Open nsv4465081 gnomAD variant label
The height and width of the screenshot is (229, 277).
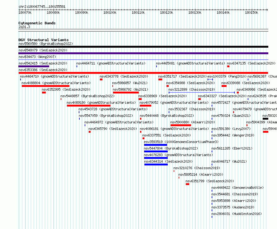pos(190,63)
